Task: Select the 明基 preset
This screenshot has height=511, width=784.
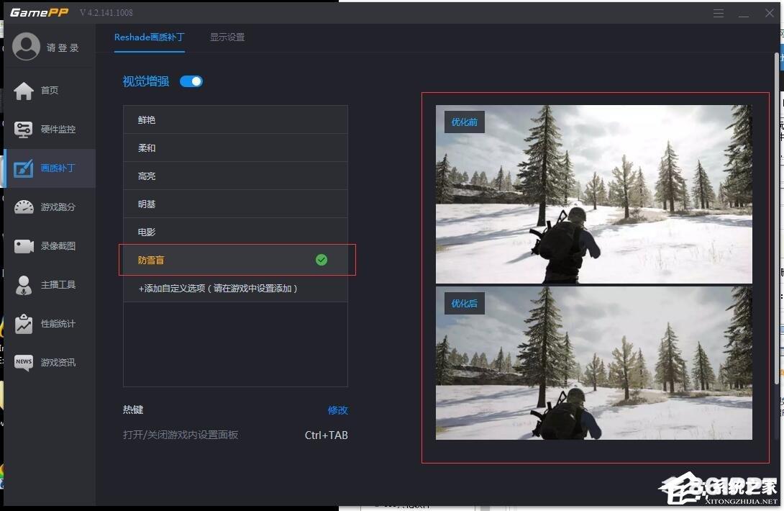Action: pos(235,204)
